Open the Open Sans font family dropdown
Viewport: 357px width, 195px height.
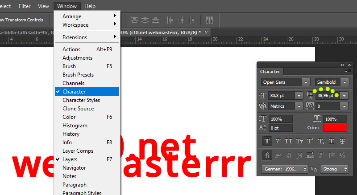click(306, 82)
